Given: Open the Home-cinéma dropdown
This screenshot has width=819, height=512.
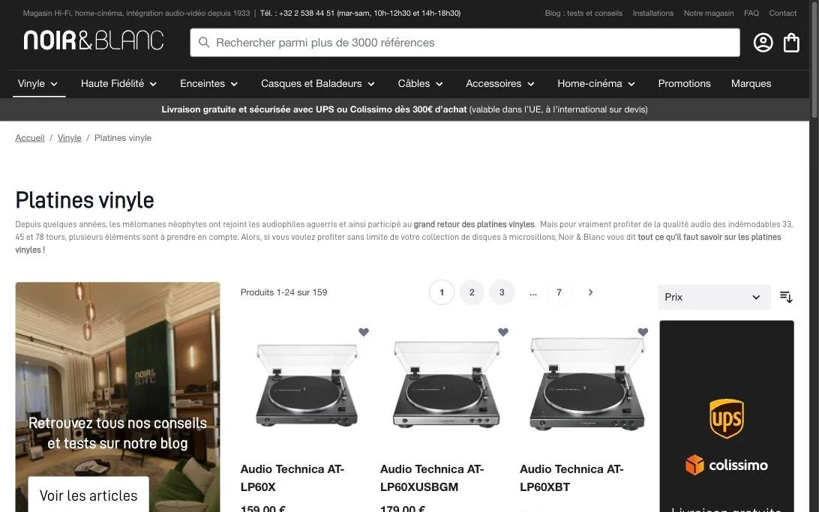Looking at the screenshot, I should click(x=596, y=83).
